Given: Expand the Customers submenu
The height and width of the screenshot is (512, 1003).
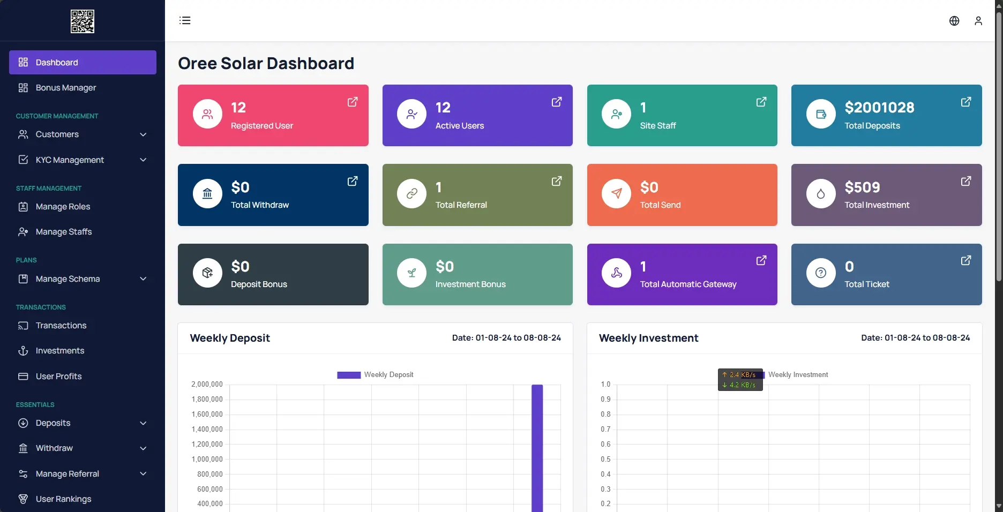Looking at the screenshot, I should tap(143, 134).
